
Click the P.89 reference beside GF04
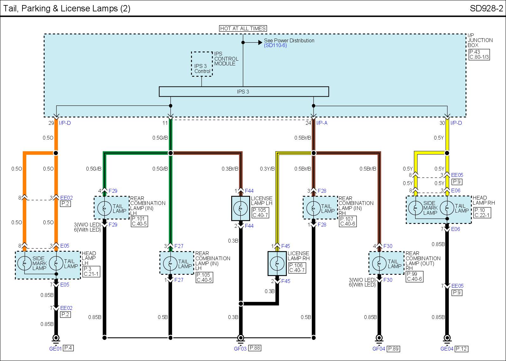pyautogui.click(x=393, y=349)
